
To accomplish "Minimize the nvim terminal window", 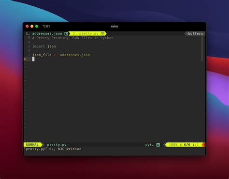I will pyautogui.click(x=32, y=26).
